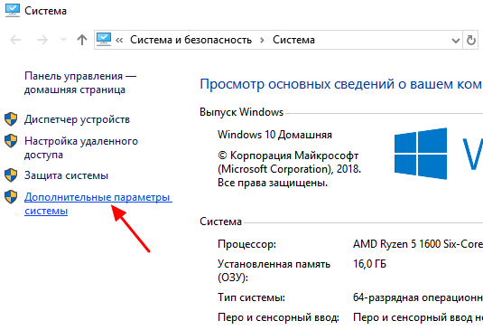Viewport: 483px width, 330px height.
Task: Select the 'Тип системы:' label
Action: (251, 297)
